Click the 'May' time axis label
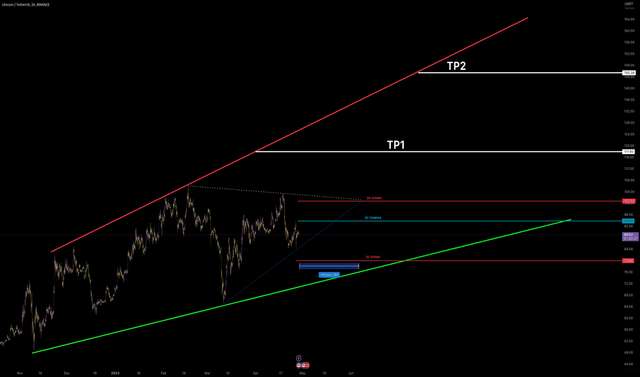Viewport: 640px width, 377px height. point(302,373)
